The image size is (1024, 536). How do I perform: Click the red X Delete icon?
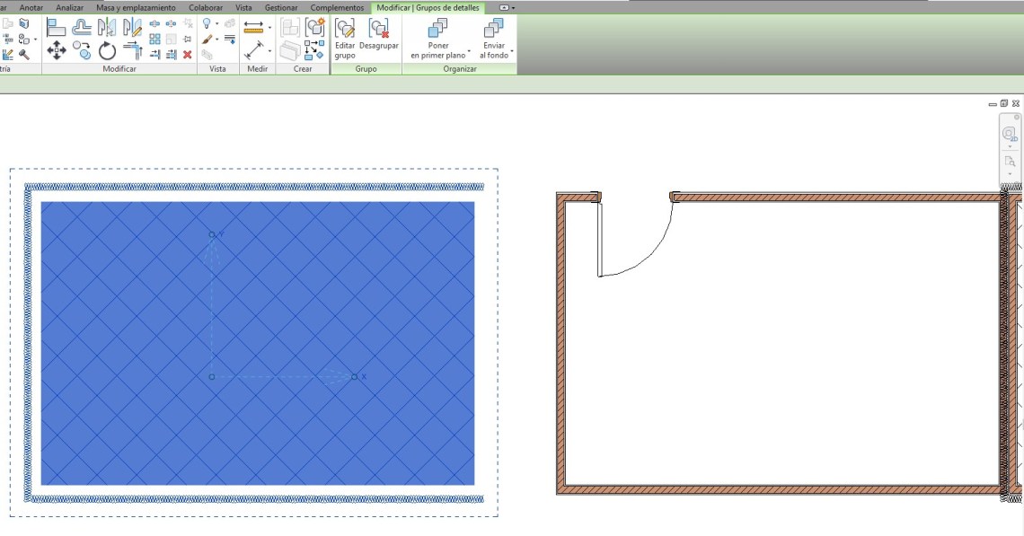tap(187, 55)
